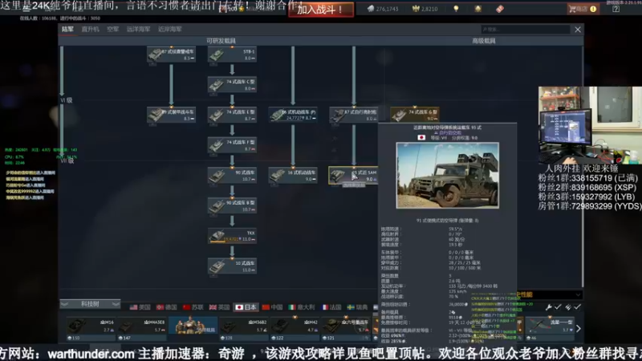Screen dimensions: 642x361
Task: Click the help question mark icon
Action: click(x=616, y=9)
